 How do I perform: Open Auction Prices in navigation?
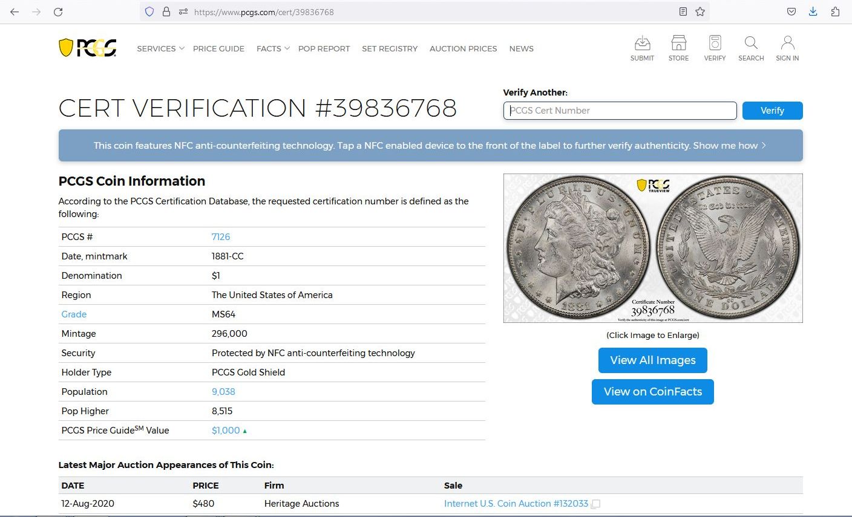(463, 48)
